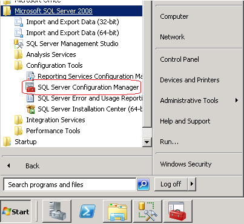Open Import and Export Data (32-bit) icon
Screen dimensions: 244x224
click(x=19, y=22)
